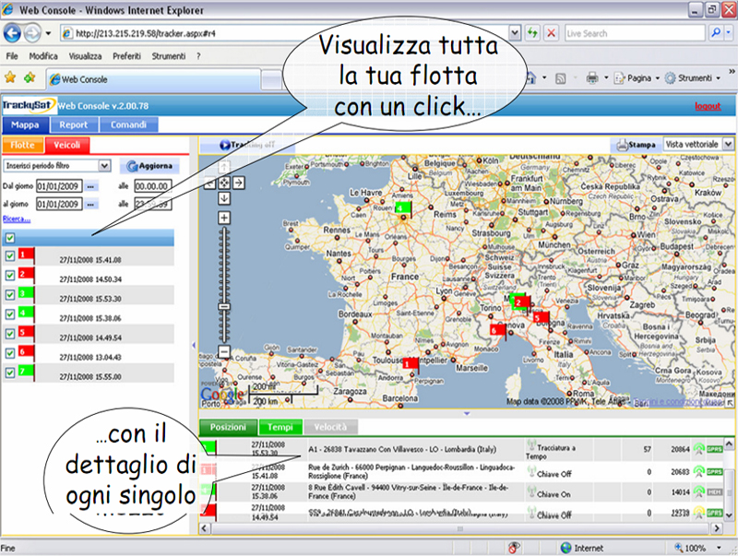Expand the print options dropdown arrow
Screen dimensions: 738x556
tap(606, 78)
